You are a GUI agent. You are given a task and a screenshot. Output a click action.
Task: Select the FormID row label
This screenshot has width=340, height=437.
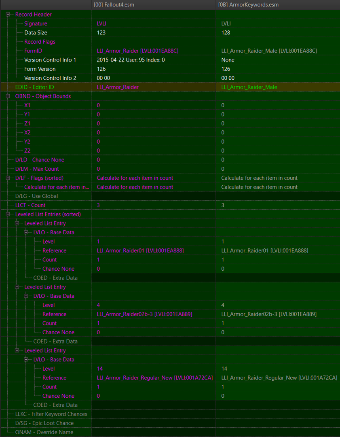click(x=33, y=51)
